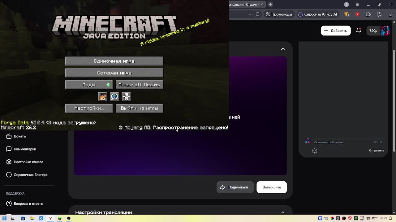Open a new browser tab with plus
Viewport: 396px width, 222px height.
(270, 4)
